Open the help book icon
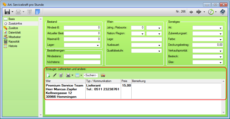The height and width of the screenshot is (119, 230). point(222,12)
